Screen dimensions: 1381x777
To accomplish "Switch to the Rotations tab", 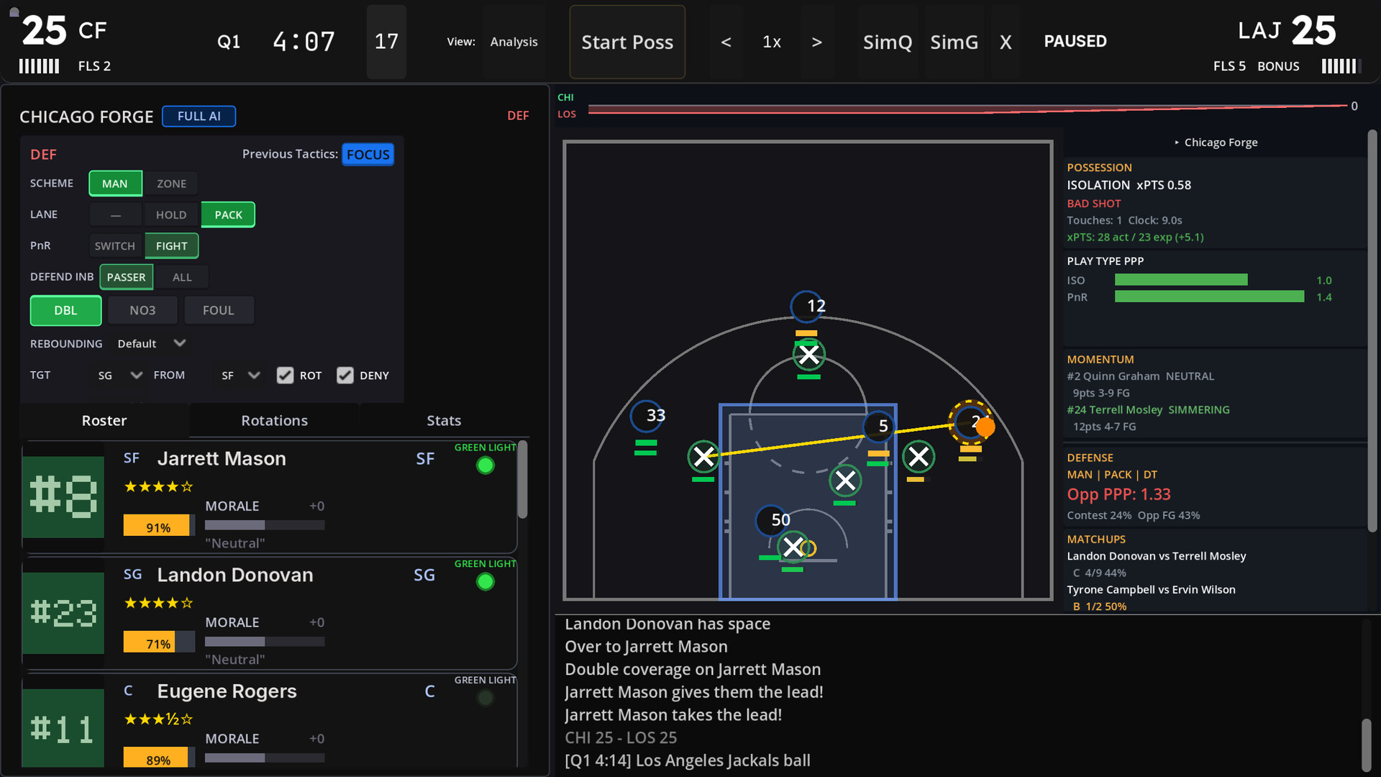I will 274,421.
